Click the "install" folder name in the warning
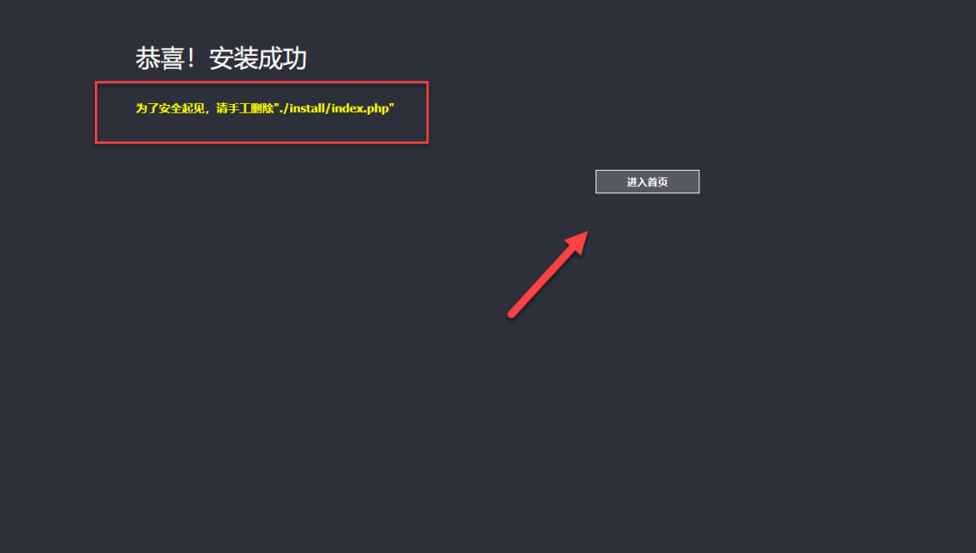This screenshot has height=553, width=976. coord(307,108)
